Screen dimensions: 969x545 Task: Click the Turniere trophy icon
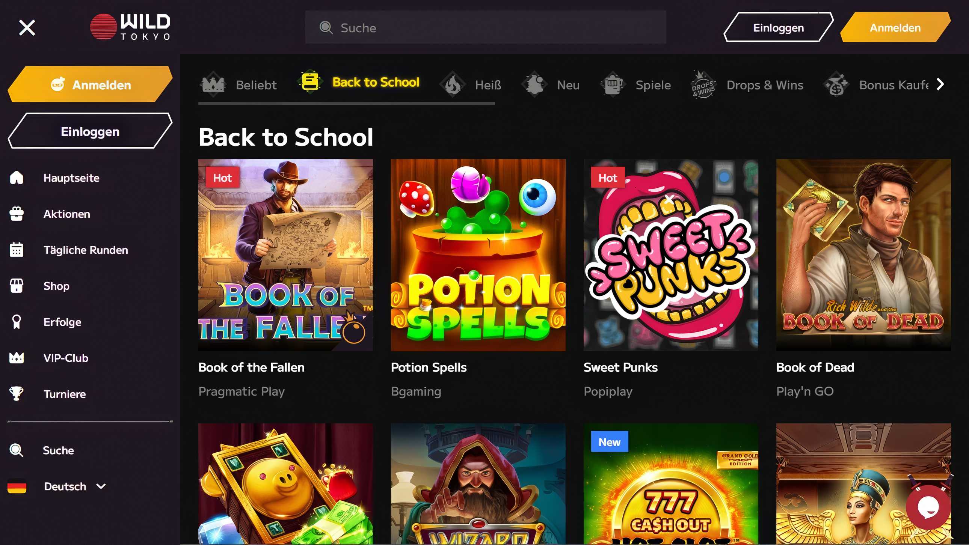[x=17, y=394]
